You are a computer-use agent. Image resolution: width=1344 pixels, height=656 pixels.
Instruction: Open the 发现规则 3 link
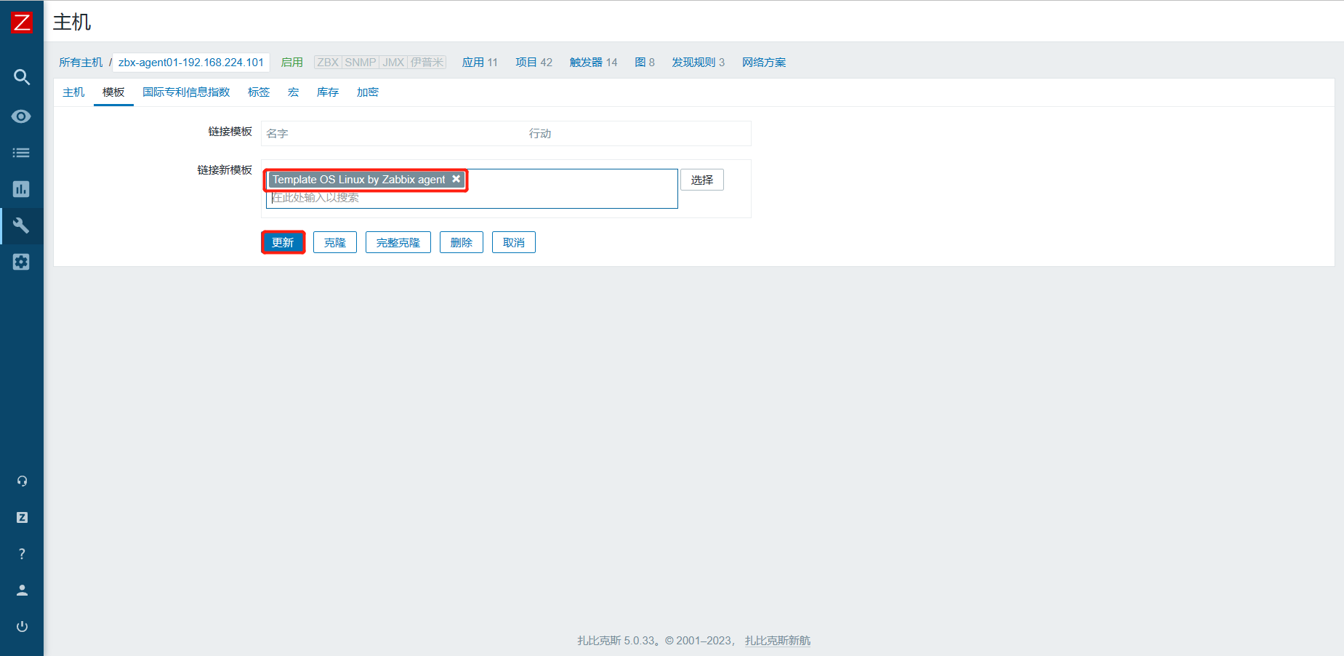698,63
